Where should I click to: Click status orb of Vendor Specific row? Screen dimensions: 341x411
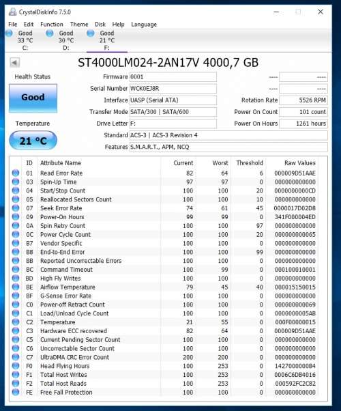[x=16, y=243]
